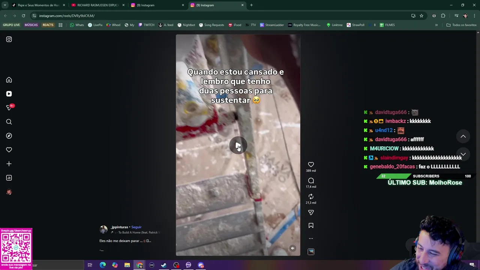480x270 pixels.
Task: Open the profile avatar in Instagram sidebar
Action: (9, 192)
